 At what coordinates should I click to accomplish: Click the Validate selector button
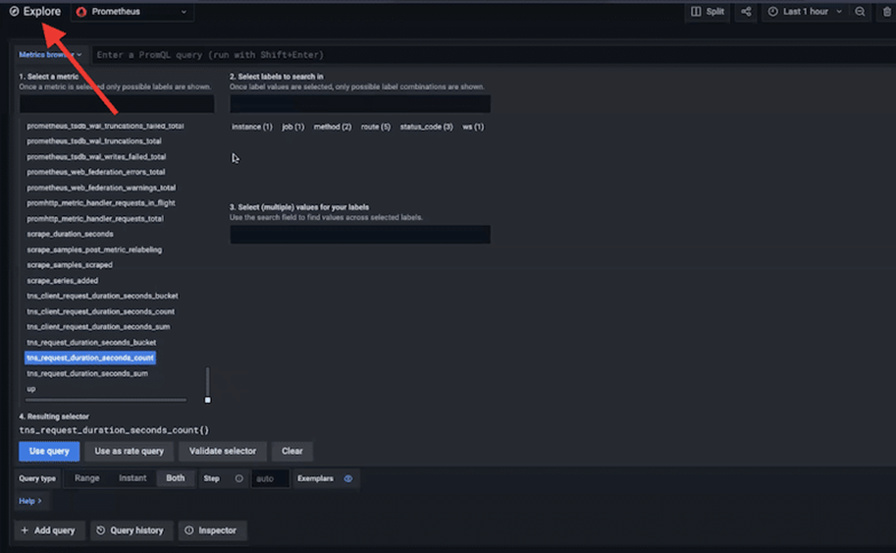(223, 451)
